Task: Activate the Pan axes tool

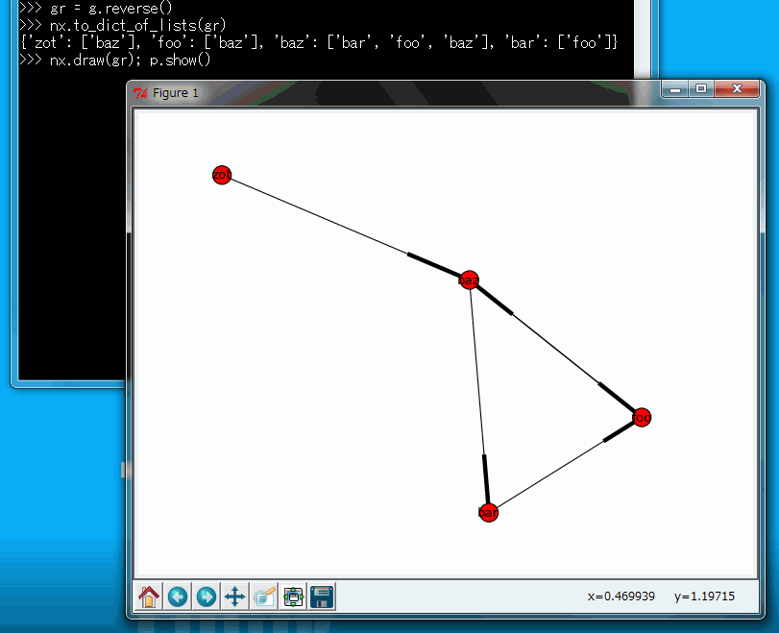Action: click(x=234, y=596)
